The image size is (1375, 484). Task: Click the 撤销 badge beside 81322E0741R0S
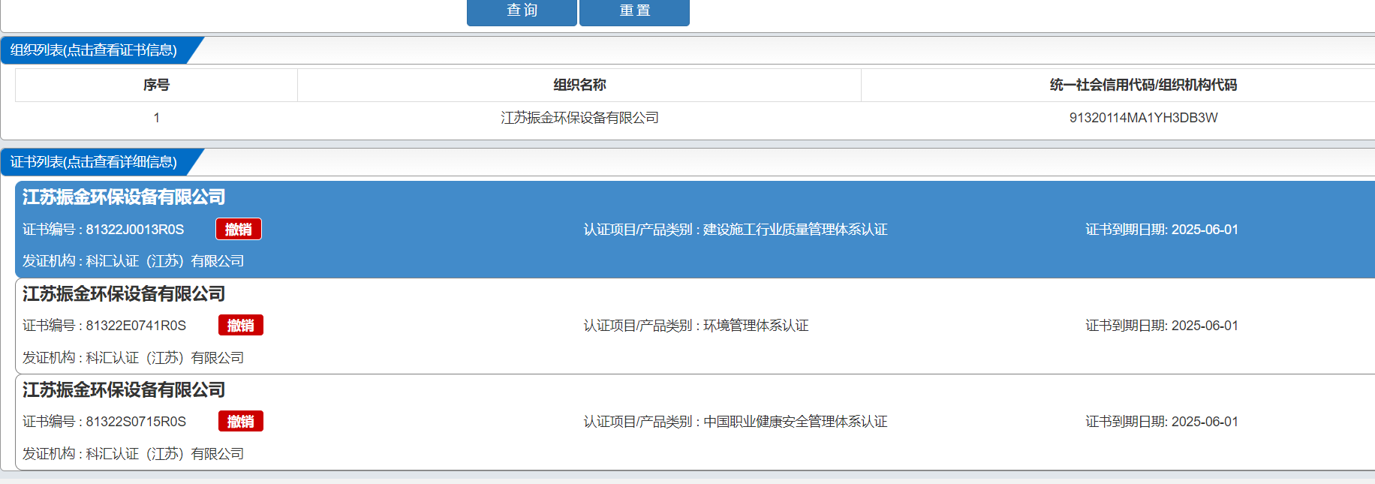[241, 326]
